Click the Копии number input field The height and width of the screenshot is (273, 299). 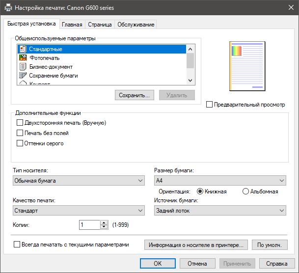point(90,225)
